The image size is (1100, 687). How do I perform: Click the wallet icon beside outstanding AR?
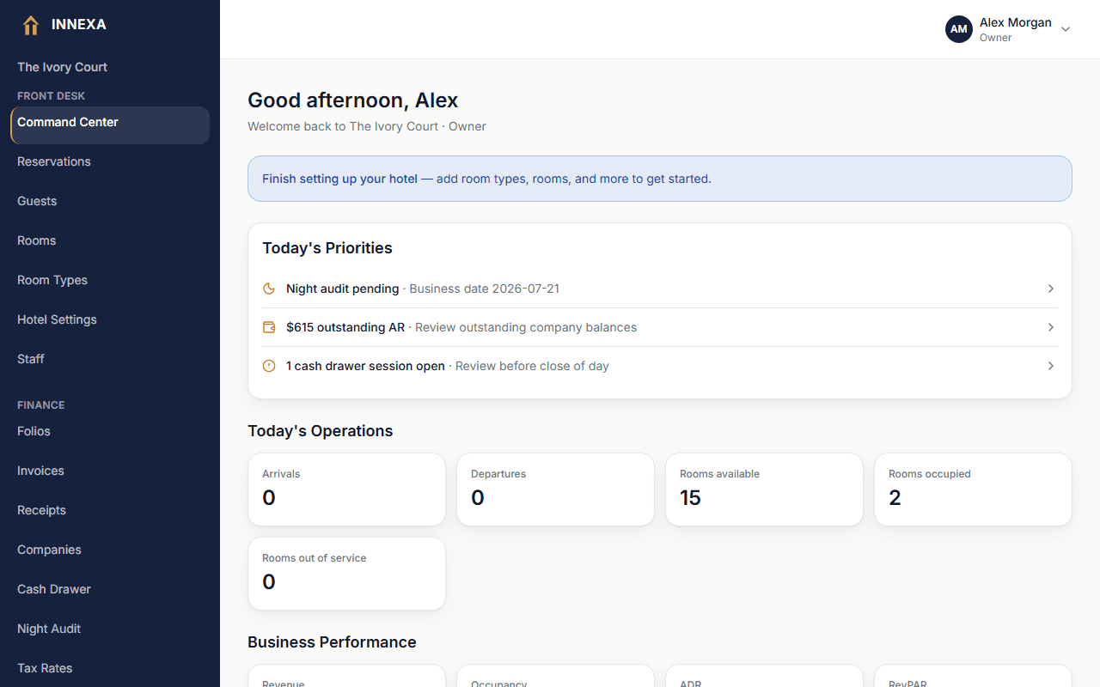point(269,327)
